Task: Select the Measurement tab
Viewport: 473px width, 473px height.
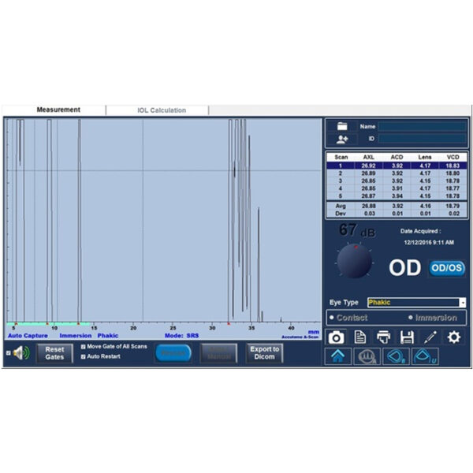Action: 58,110
